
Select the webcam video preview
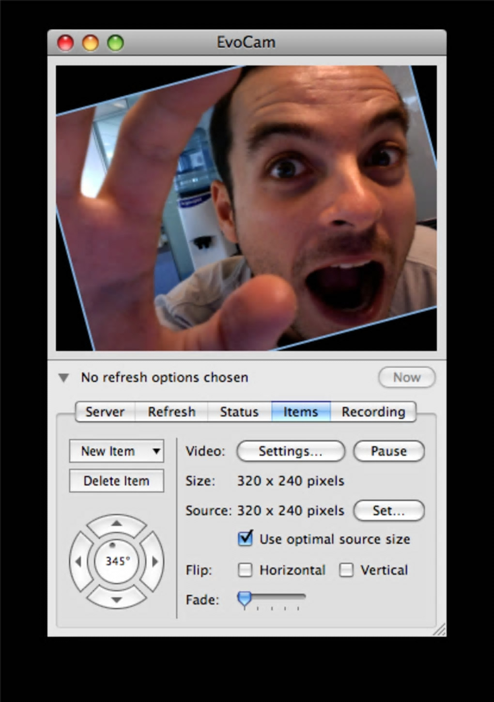246,208
